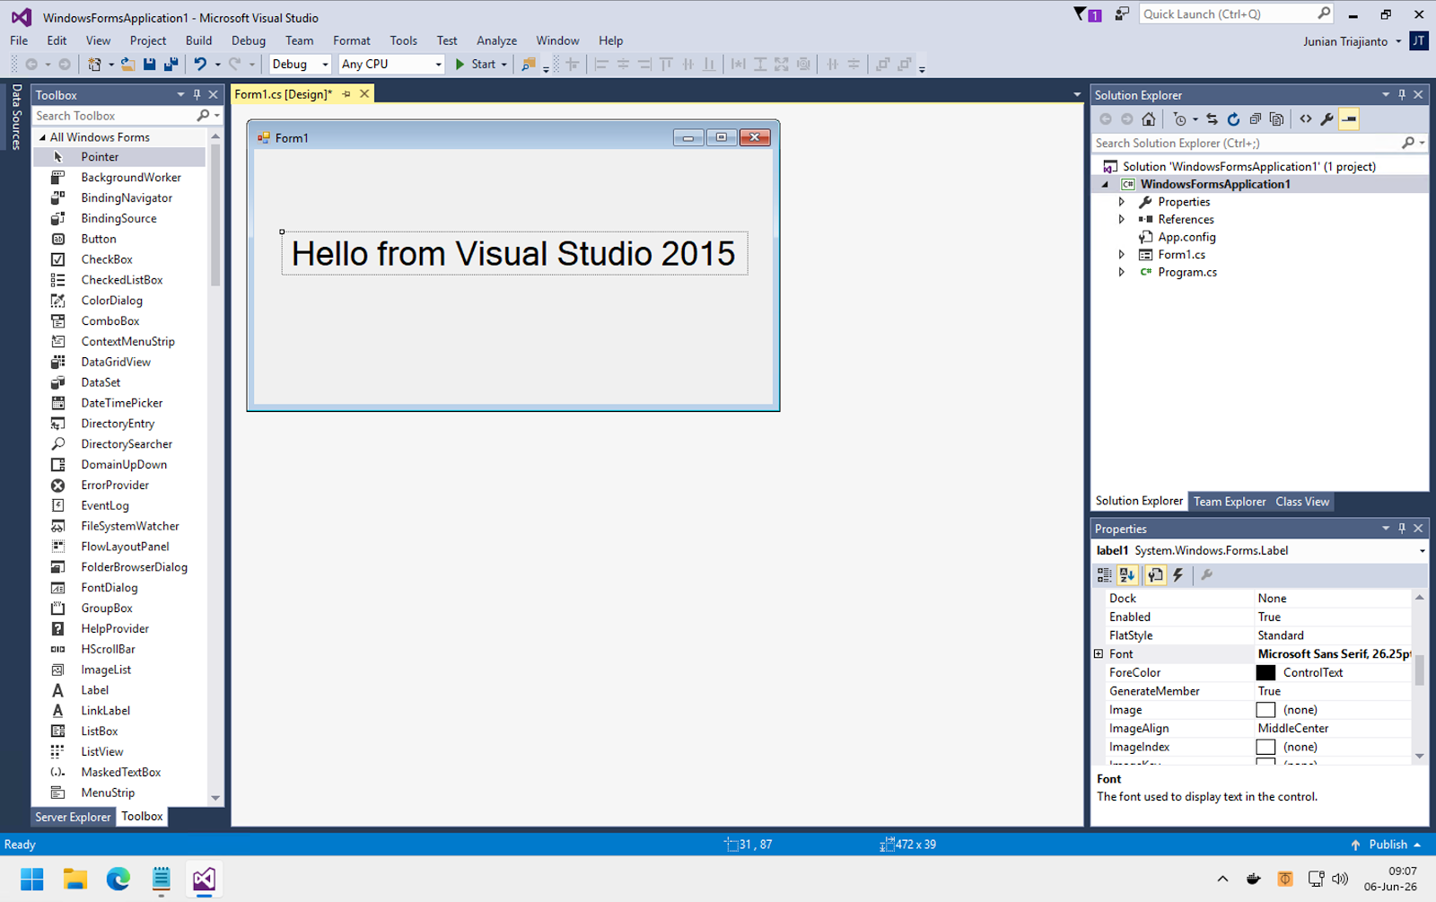The height and width of the screenshot is (902, 1436).
Task: Switch to the Server Explorer tab
Action: click(x=73, y=817)
